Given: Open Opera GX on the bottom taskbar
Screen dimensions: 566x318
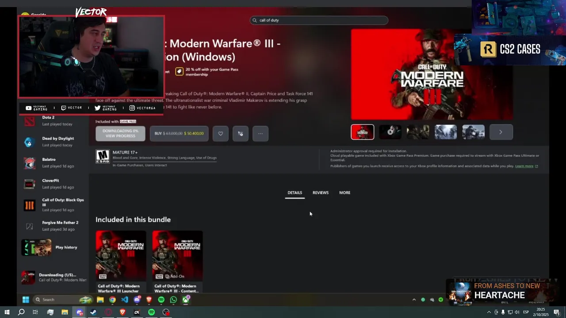Looking at the screenshot, I should pos(108,312).
